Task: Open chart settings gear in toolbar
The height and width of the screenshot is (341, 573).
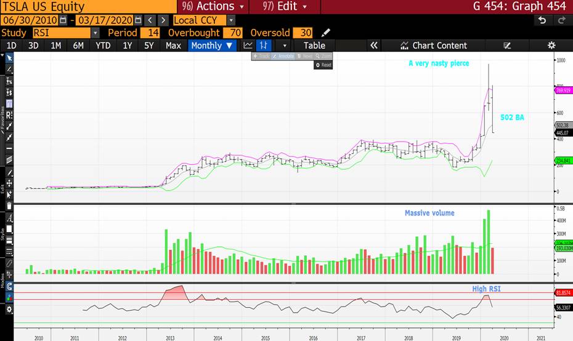Action: [551, 46]
